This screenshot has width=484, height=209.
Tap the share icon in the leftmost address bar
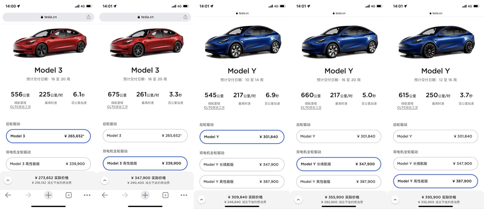tap(88, 17)
